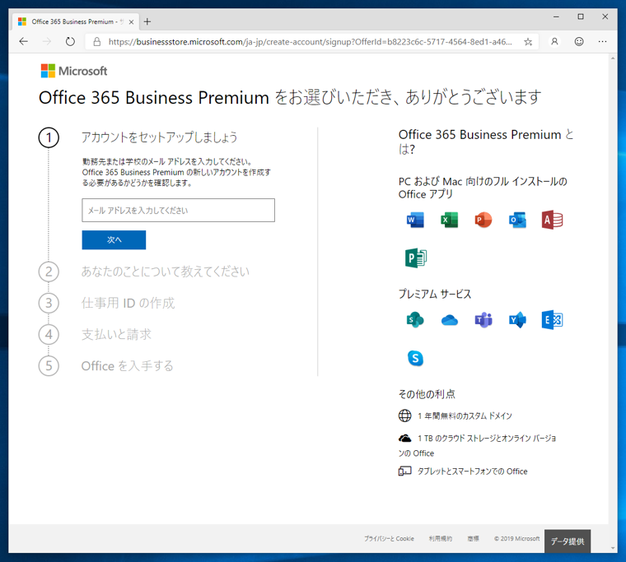Click the Teams service icon
Screen dimensions: 626x562
point(484,320)
